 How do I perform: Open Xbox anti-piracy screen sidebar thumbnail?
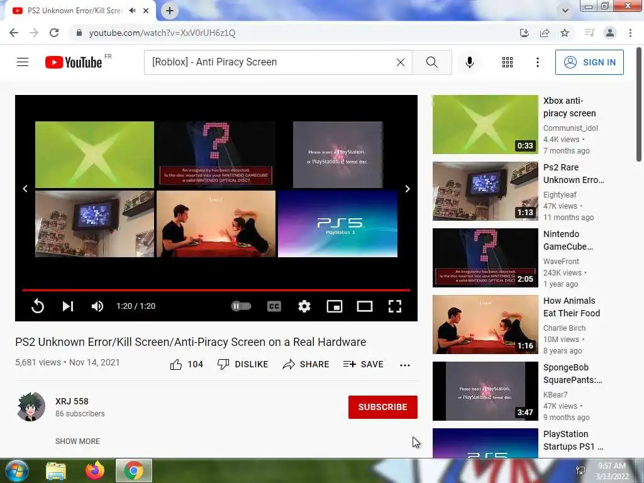click(485, 125)
